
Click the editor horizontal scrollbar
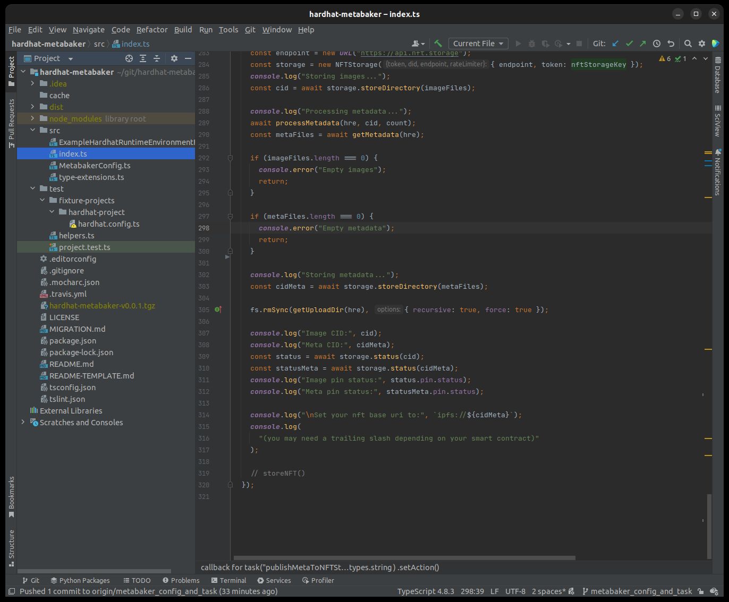point(404,558)
